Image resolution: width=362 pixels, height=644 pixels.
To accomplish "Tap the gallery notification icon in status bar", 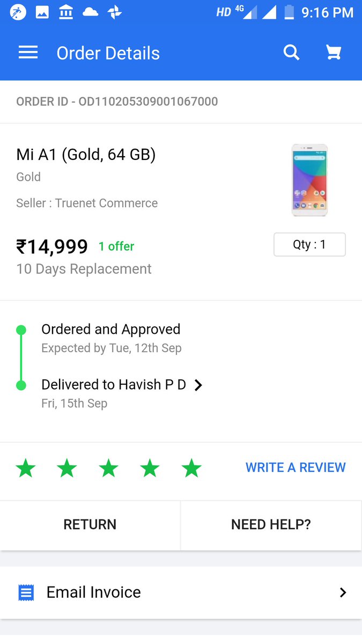I will coord(42,12).
